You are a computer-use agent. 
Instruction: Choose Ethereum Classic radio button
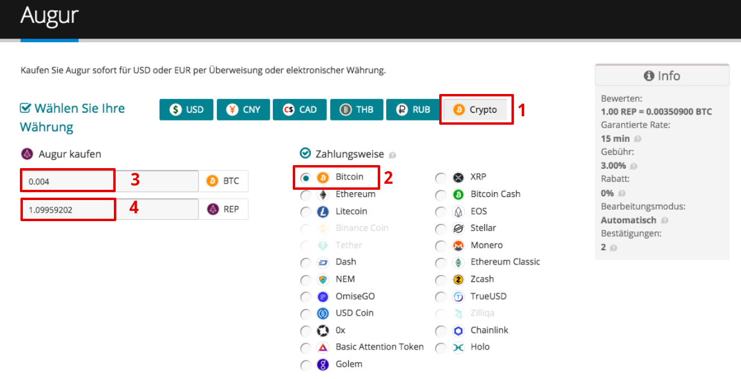pyautogui.click(x=441, y=263)
